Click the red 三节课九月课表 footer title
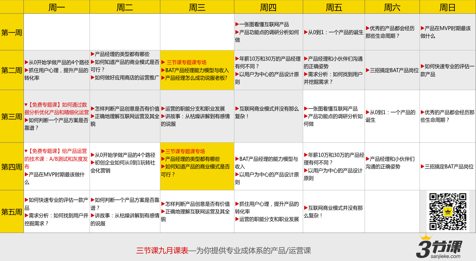This screenshot has height=261, width=476. pyautogui.click(x=162, y=250)
